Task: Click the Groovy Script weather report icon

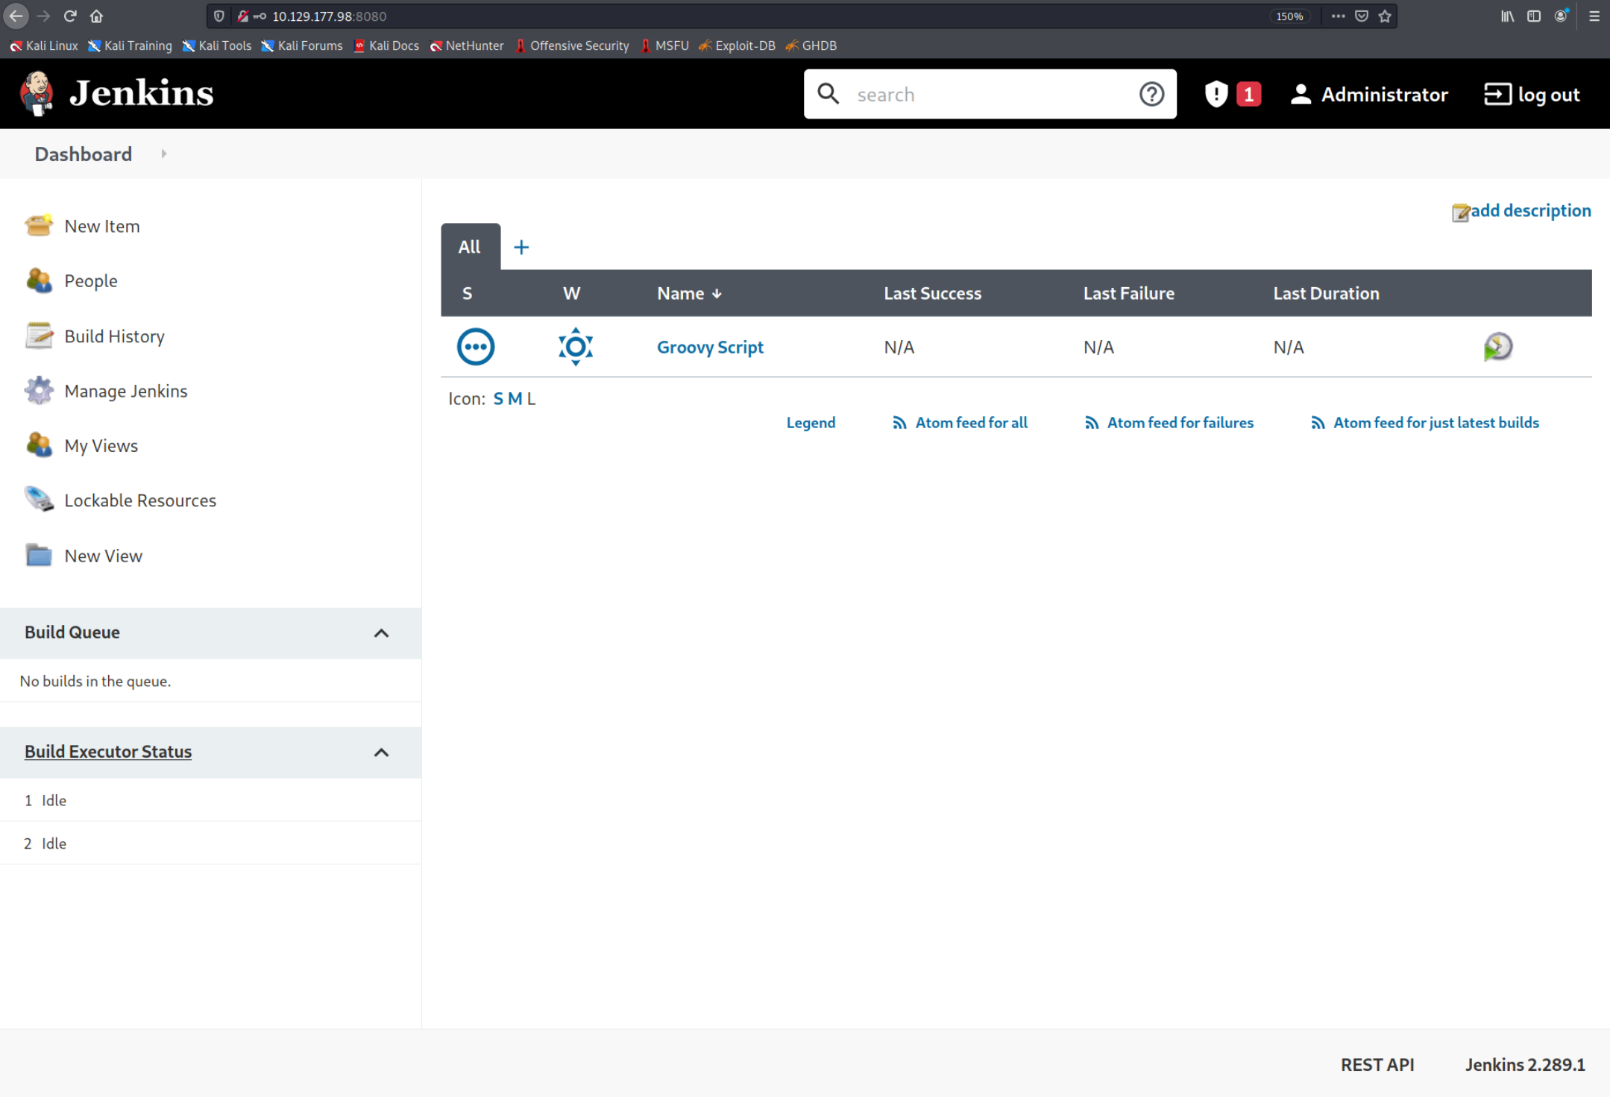Action: [575, 347]
